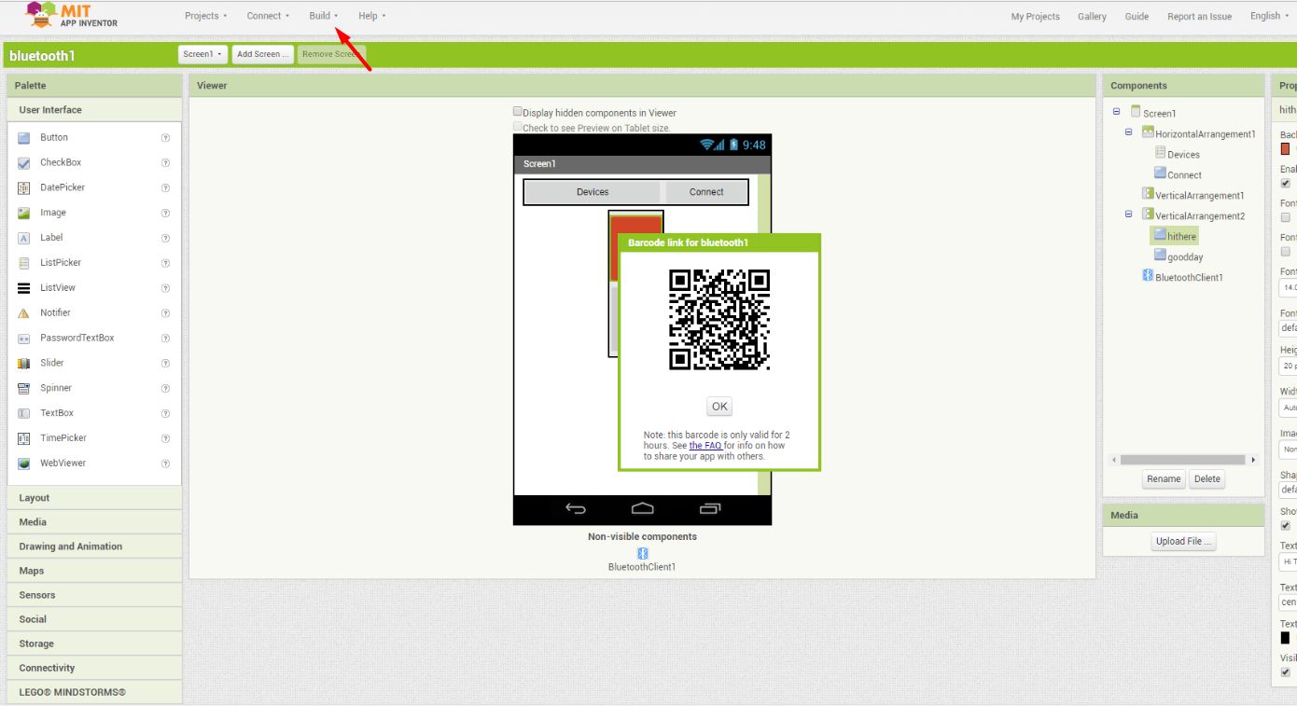Expand the Layout palette section
The width and height of the screenshot is (1297, 706).
[x=94, y=498]
